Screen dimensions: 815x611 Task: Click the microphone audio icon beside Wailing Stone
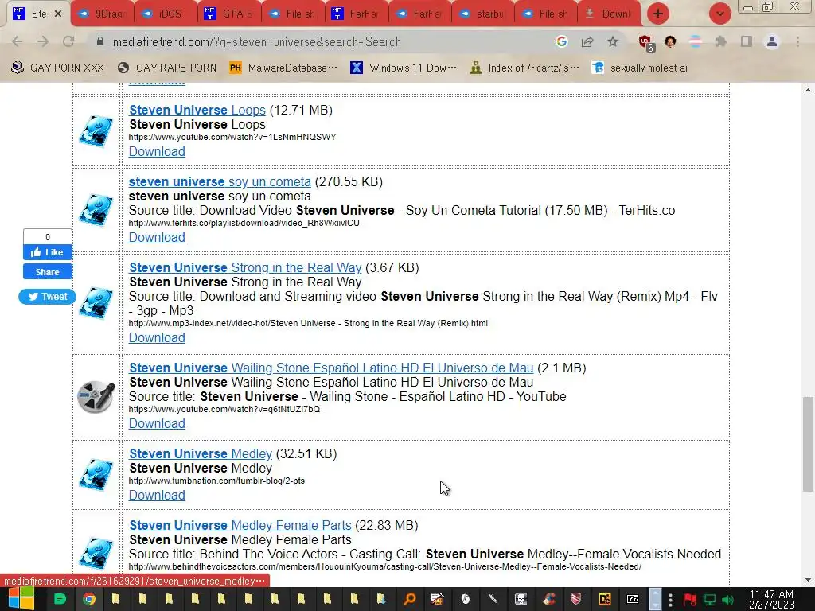coord(96,397)
